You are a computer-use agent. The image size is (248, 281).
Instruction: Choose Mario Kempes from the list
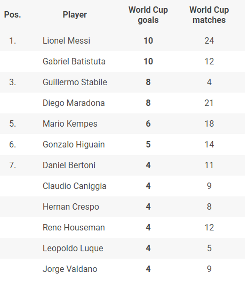(x=70, y=124)
